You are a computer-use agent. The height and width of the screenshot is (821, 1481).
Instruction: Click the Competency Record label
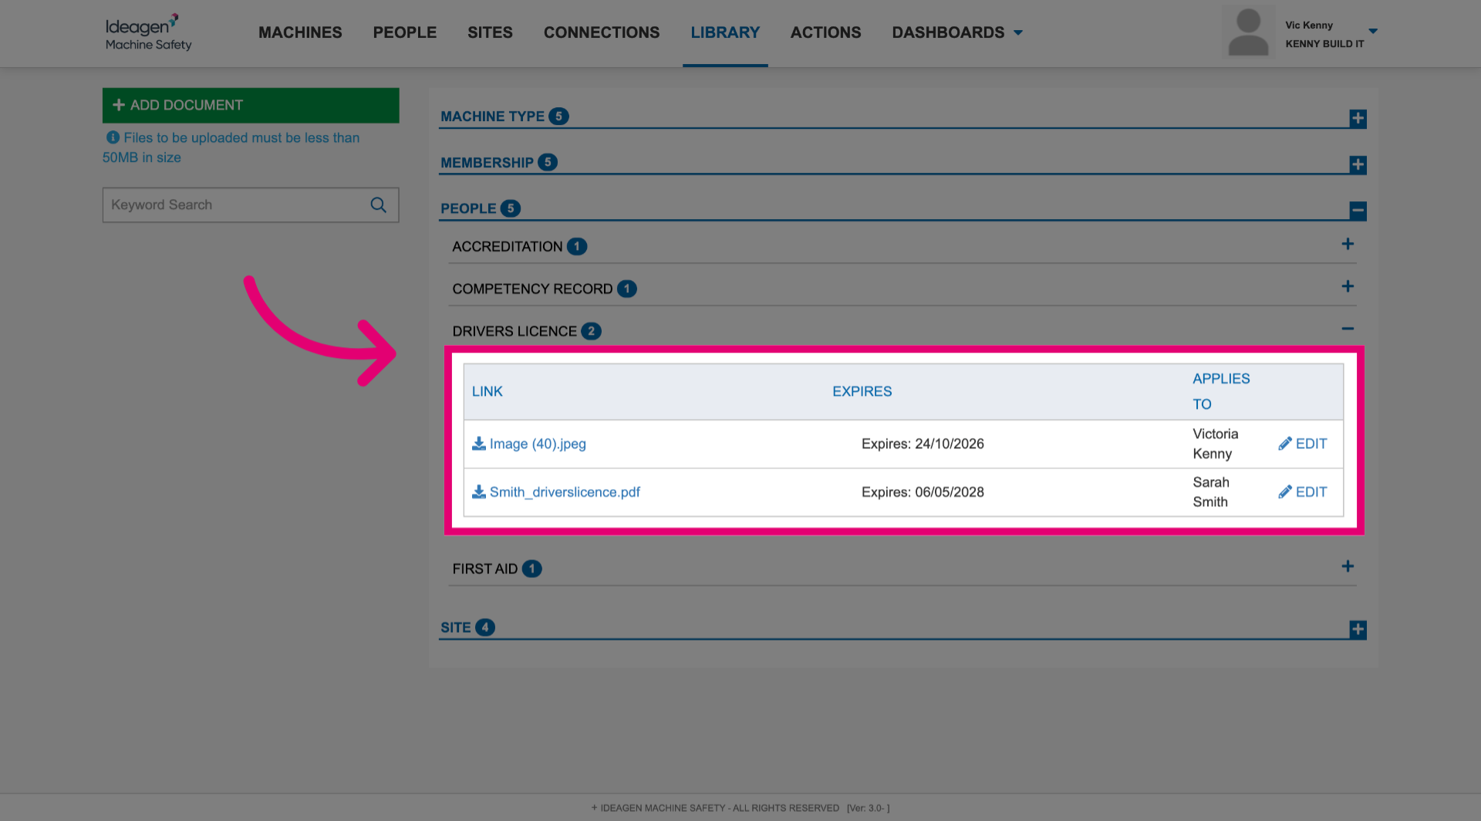[x=532, y=289]
